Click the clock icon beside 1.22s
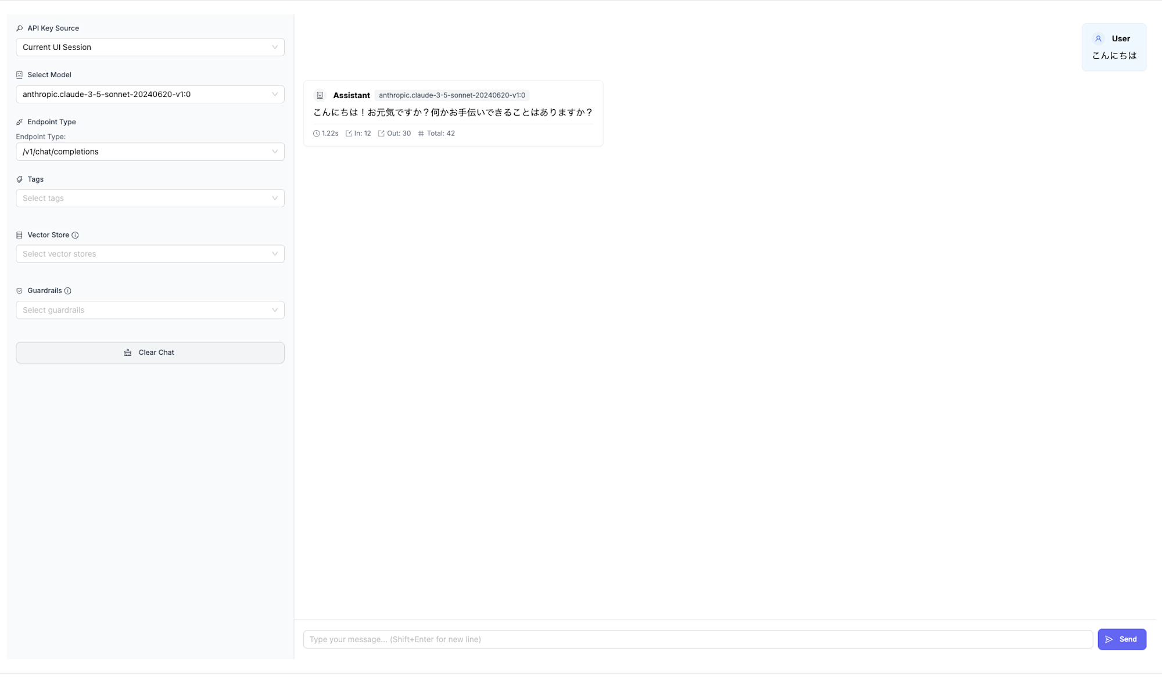The image size is (1162, 695). coord(316,134)
